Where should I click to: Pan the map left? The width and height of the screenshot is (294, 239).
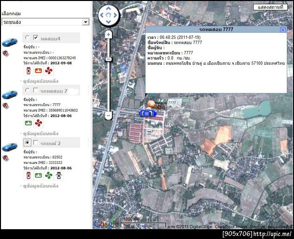[x=102, y=15]
